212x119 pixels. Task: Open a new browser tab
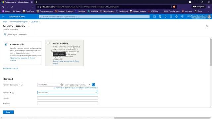coord(36,2)
